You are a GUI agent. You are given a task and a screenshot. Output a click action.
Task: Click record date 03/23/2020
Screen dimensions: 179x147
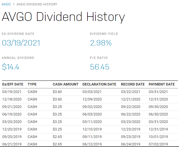pos(131,122)
